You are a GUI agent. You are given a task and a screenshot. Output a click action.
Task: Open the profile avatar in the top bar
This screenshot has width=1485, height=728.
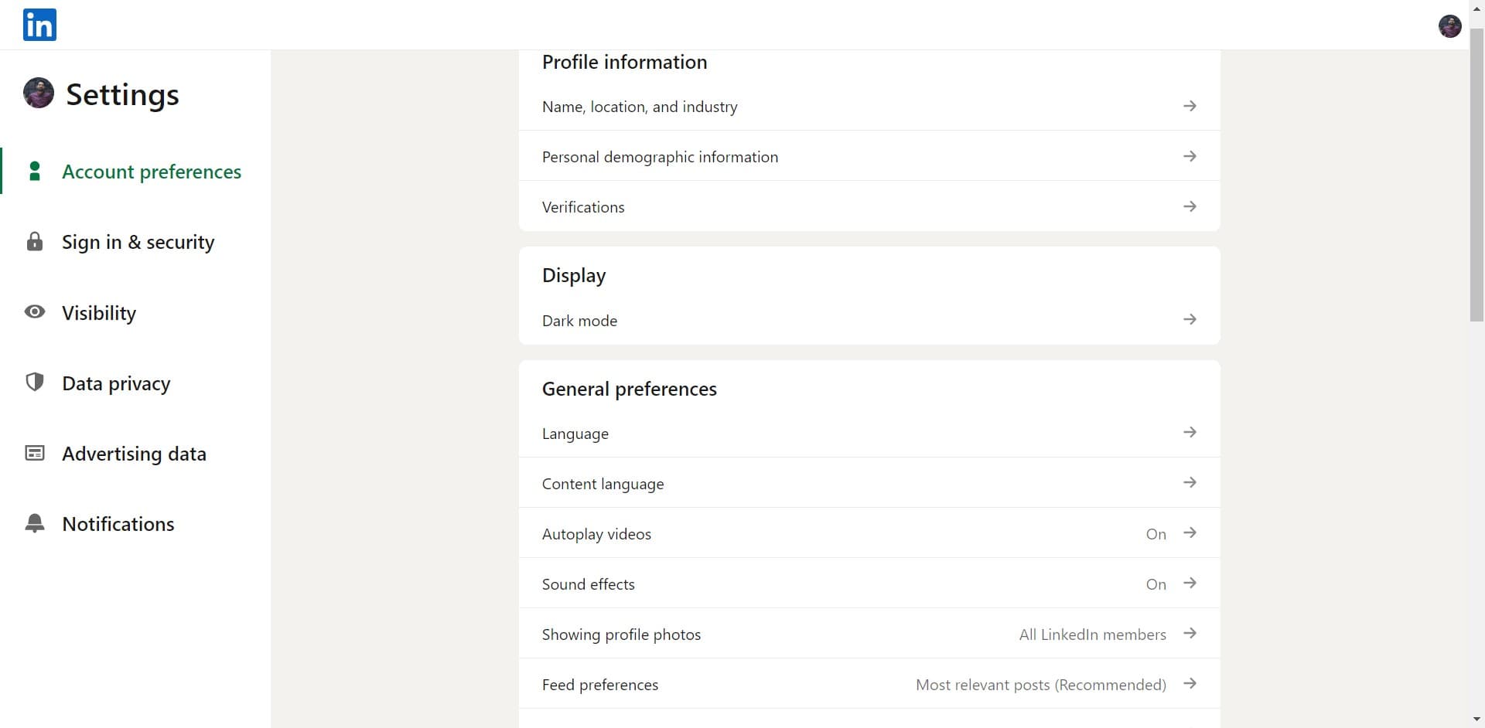(x=1450, y=26)
